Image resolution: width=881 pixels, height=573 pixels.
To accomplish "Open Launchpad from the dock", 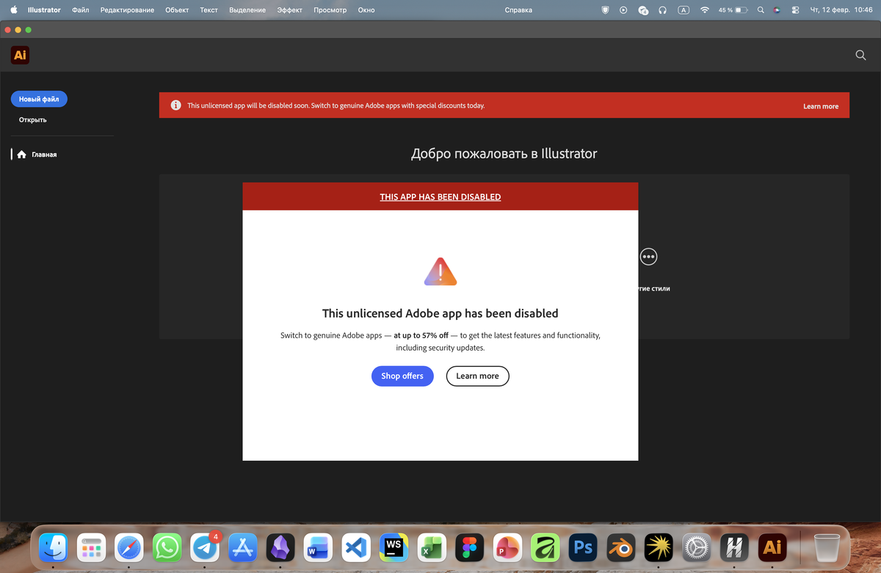I will coord(92,547).
